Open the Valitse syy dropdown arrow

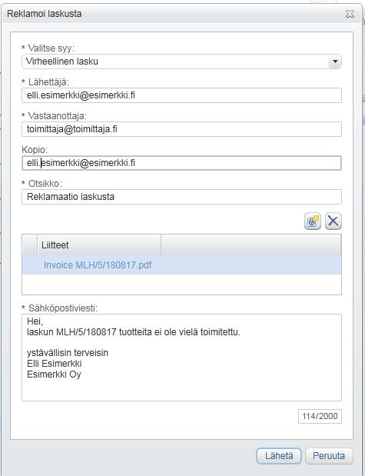tap(335, 62)
